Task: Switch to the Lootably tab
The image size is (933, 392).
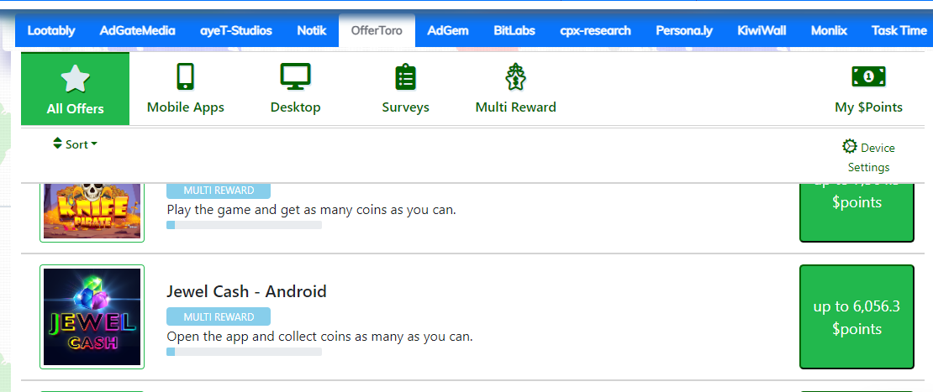Action: [51, 31]
